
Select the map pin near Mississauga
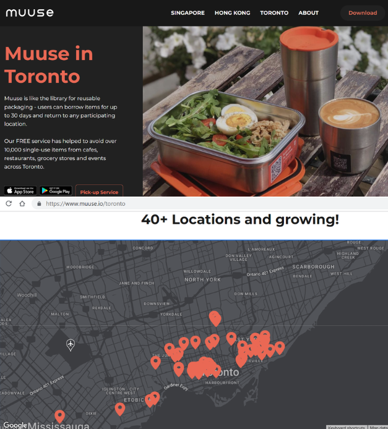click(x=59, y=416)
